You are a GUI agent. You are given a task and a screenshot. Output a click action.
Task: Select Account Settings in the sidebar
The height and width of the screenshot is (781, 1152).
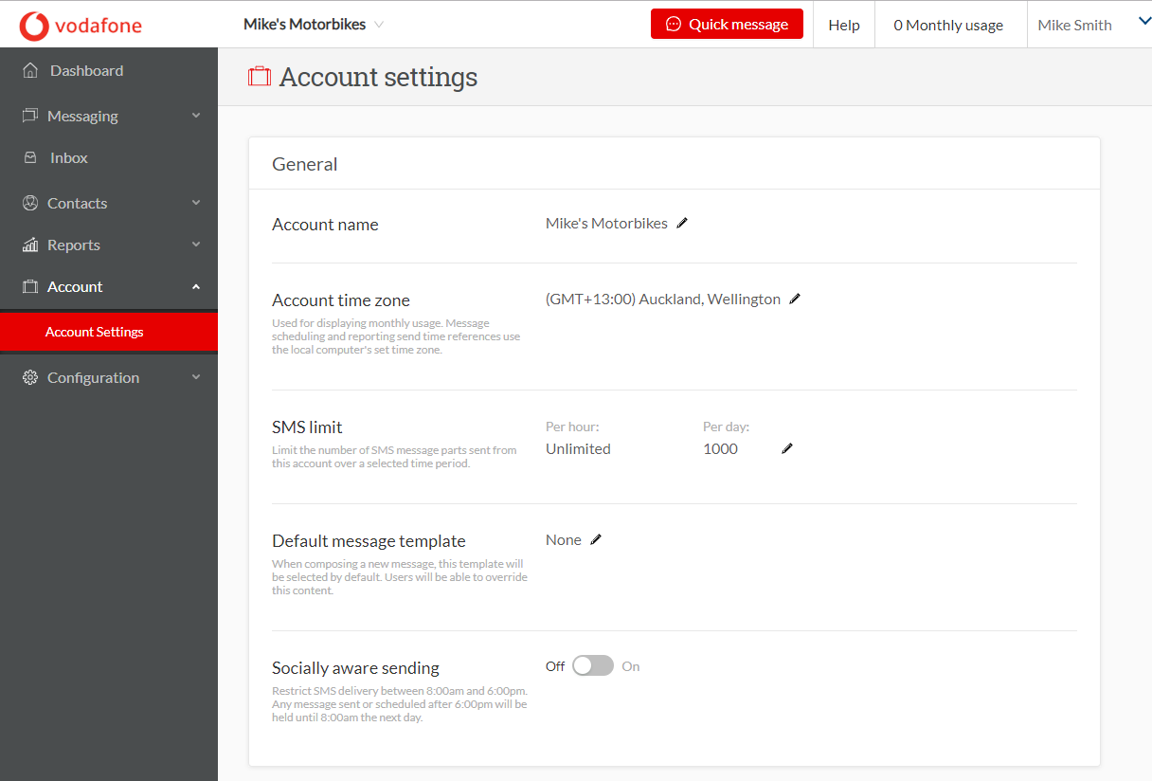tap(109, 332)
